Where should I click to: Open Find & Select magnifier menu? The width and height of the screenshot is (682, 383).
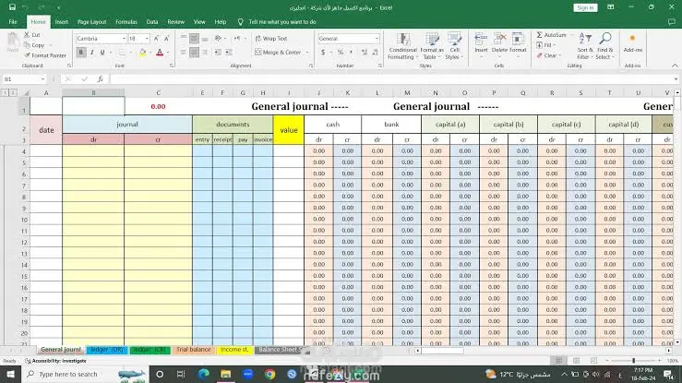tap(604, 45)
